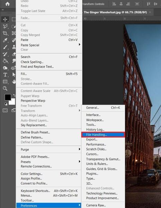Click the distribute icon with horizontal lines
Viewport: 161px width, 208px height.
[137, 4]
